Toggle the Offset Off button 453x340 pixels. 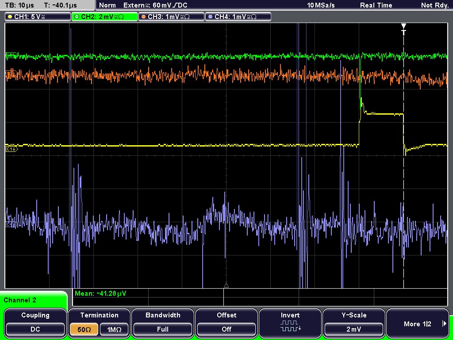[226, 329]
